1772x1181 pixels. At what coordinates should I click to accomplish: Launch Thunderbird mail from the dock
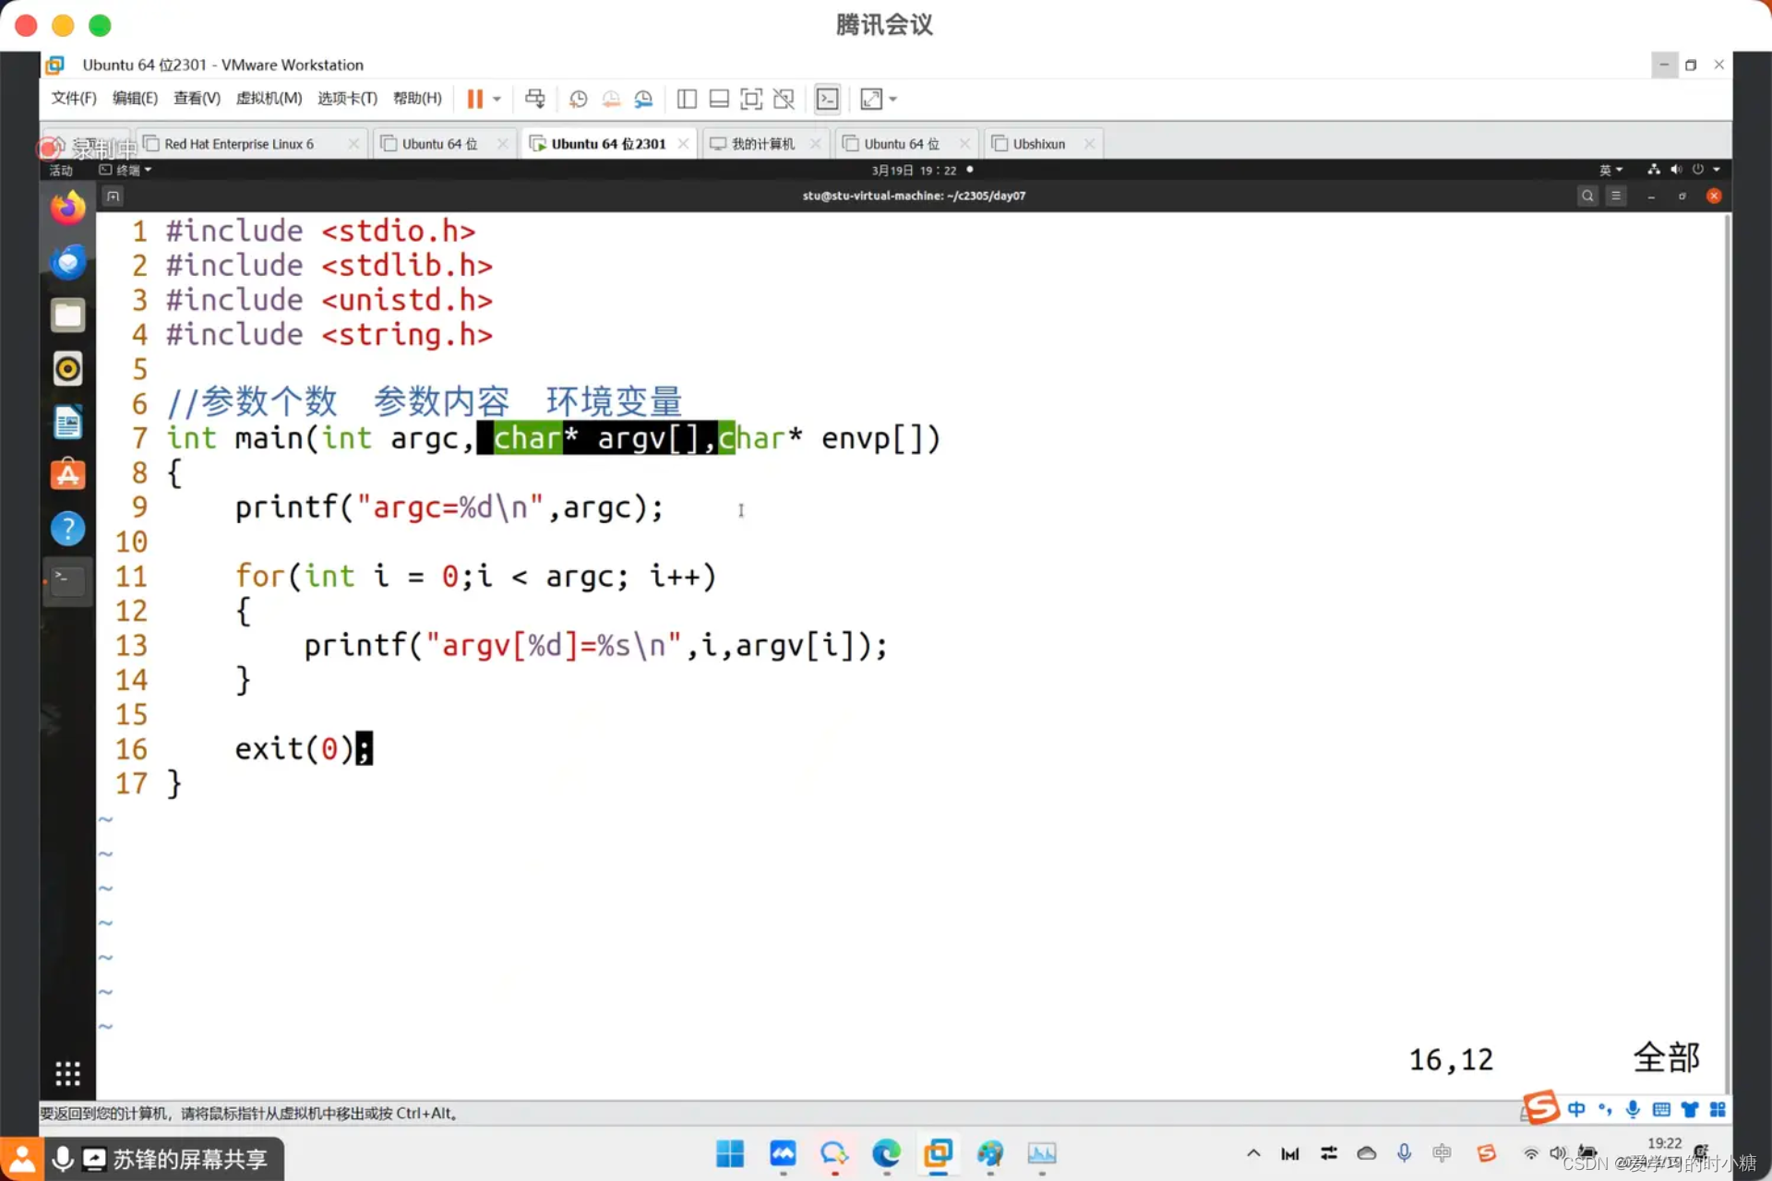pyautogui.click(x=67, y=262)
